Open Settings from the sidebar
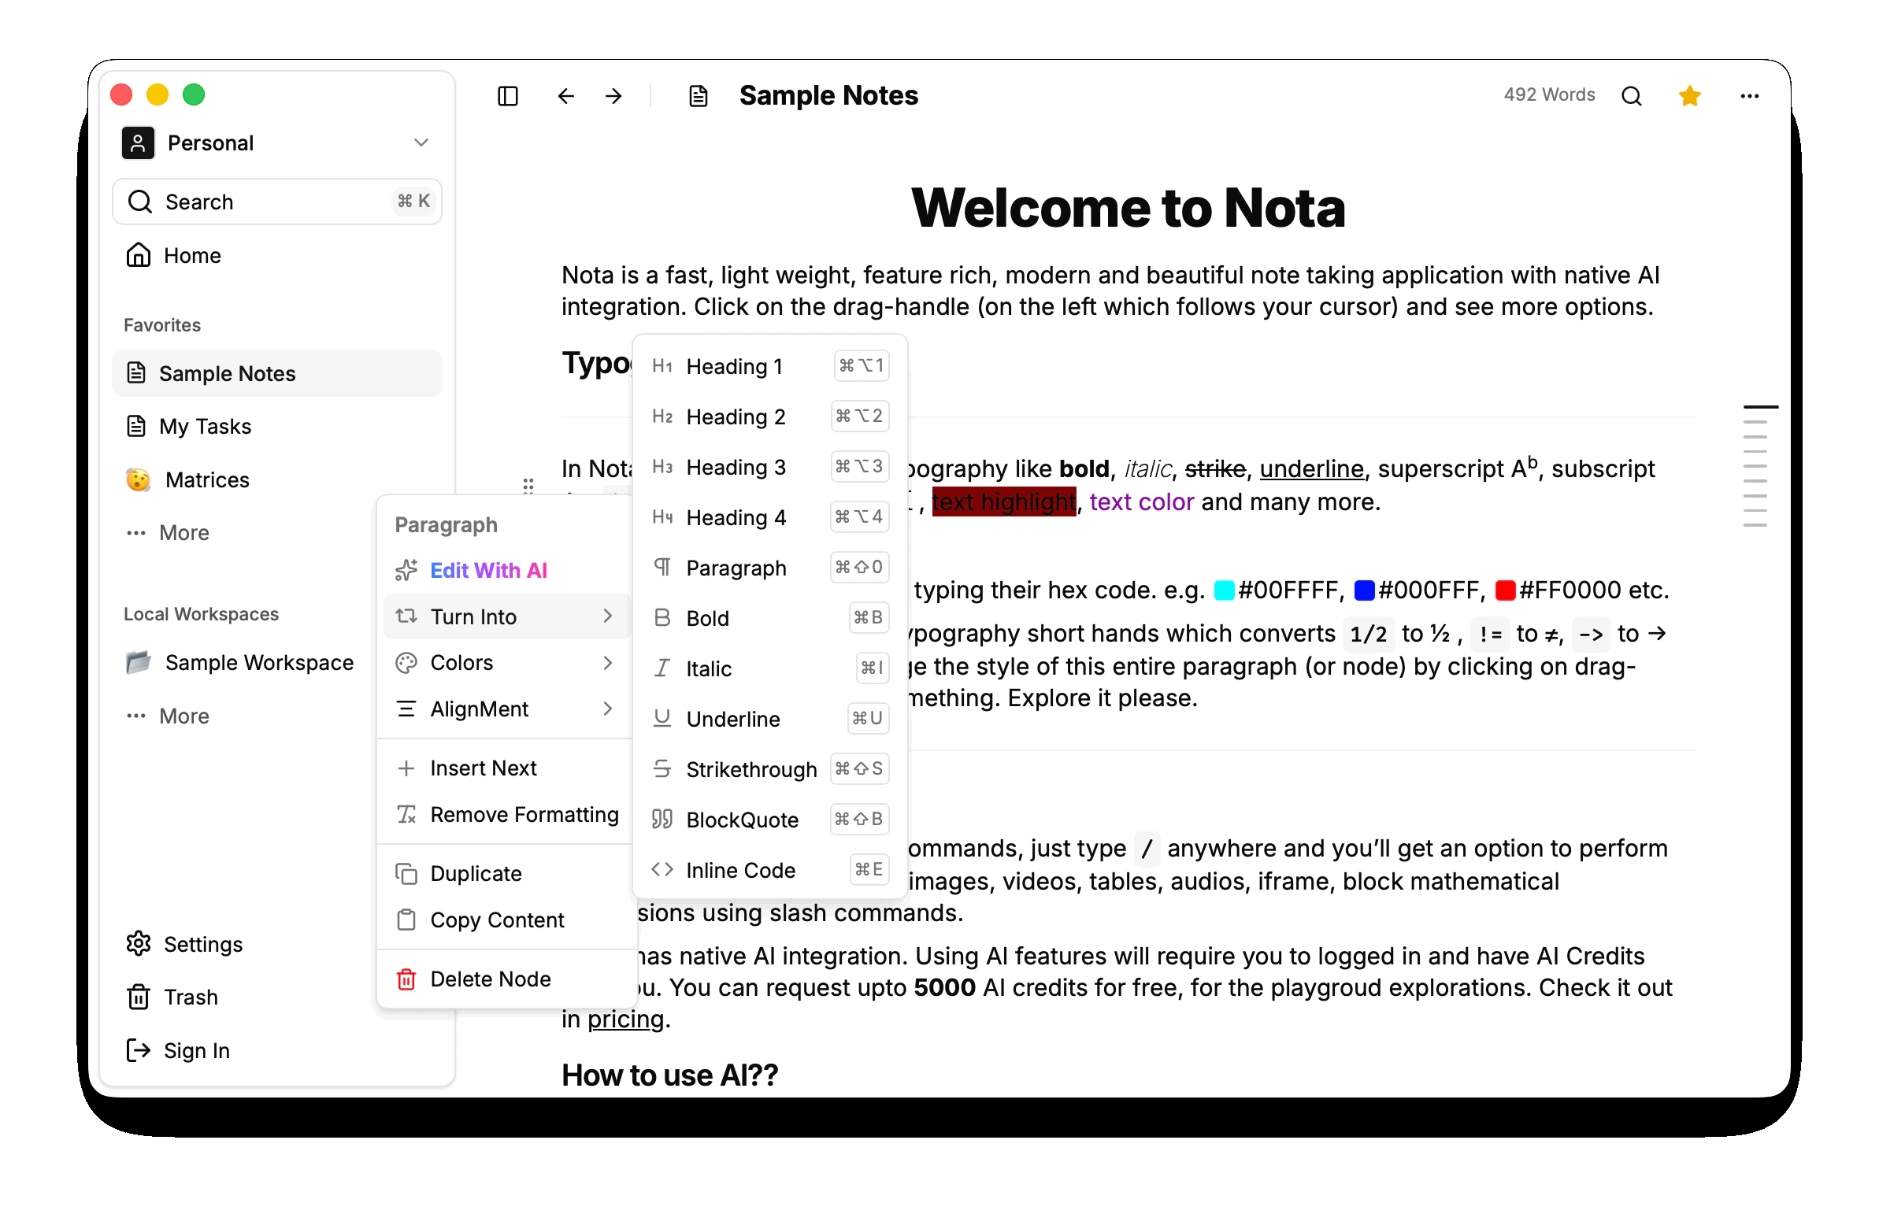This screenshot has width=1879, height=1214. (202, 944)
